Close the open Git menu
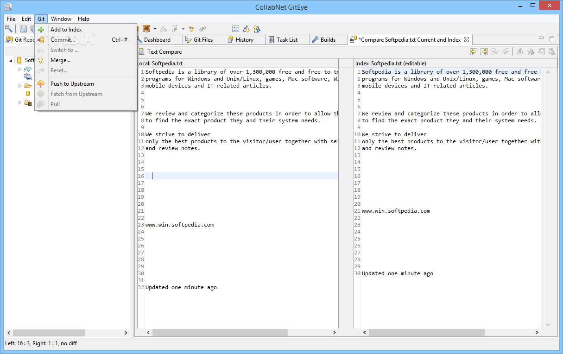563x354 pixels. 41,19
